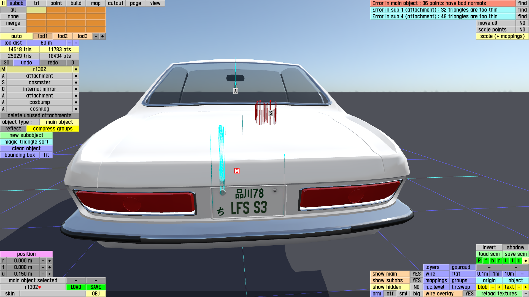The width and height of the screenshot is (529, 297).
Task: Click the light yellow layer swatch
Action: coord(36,10)
